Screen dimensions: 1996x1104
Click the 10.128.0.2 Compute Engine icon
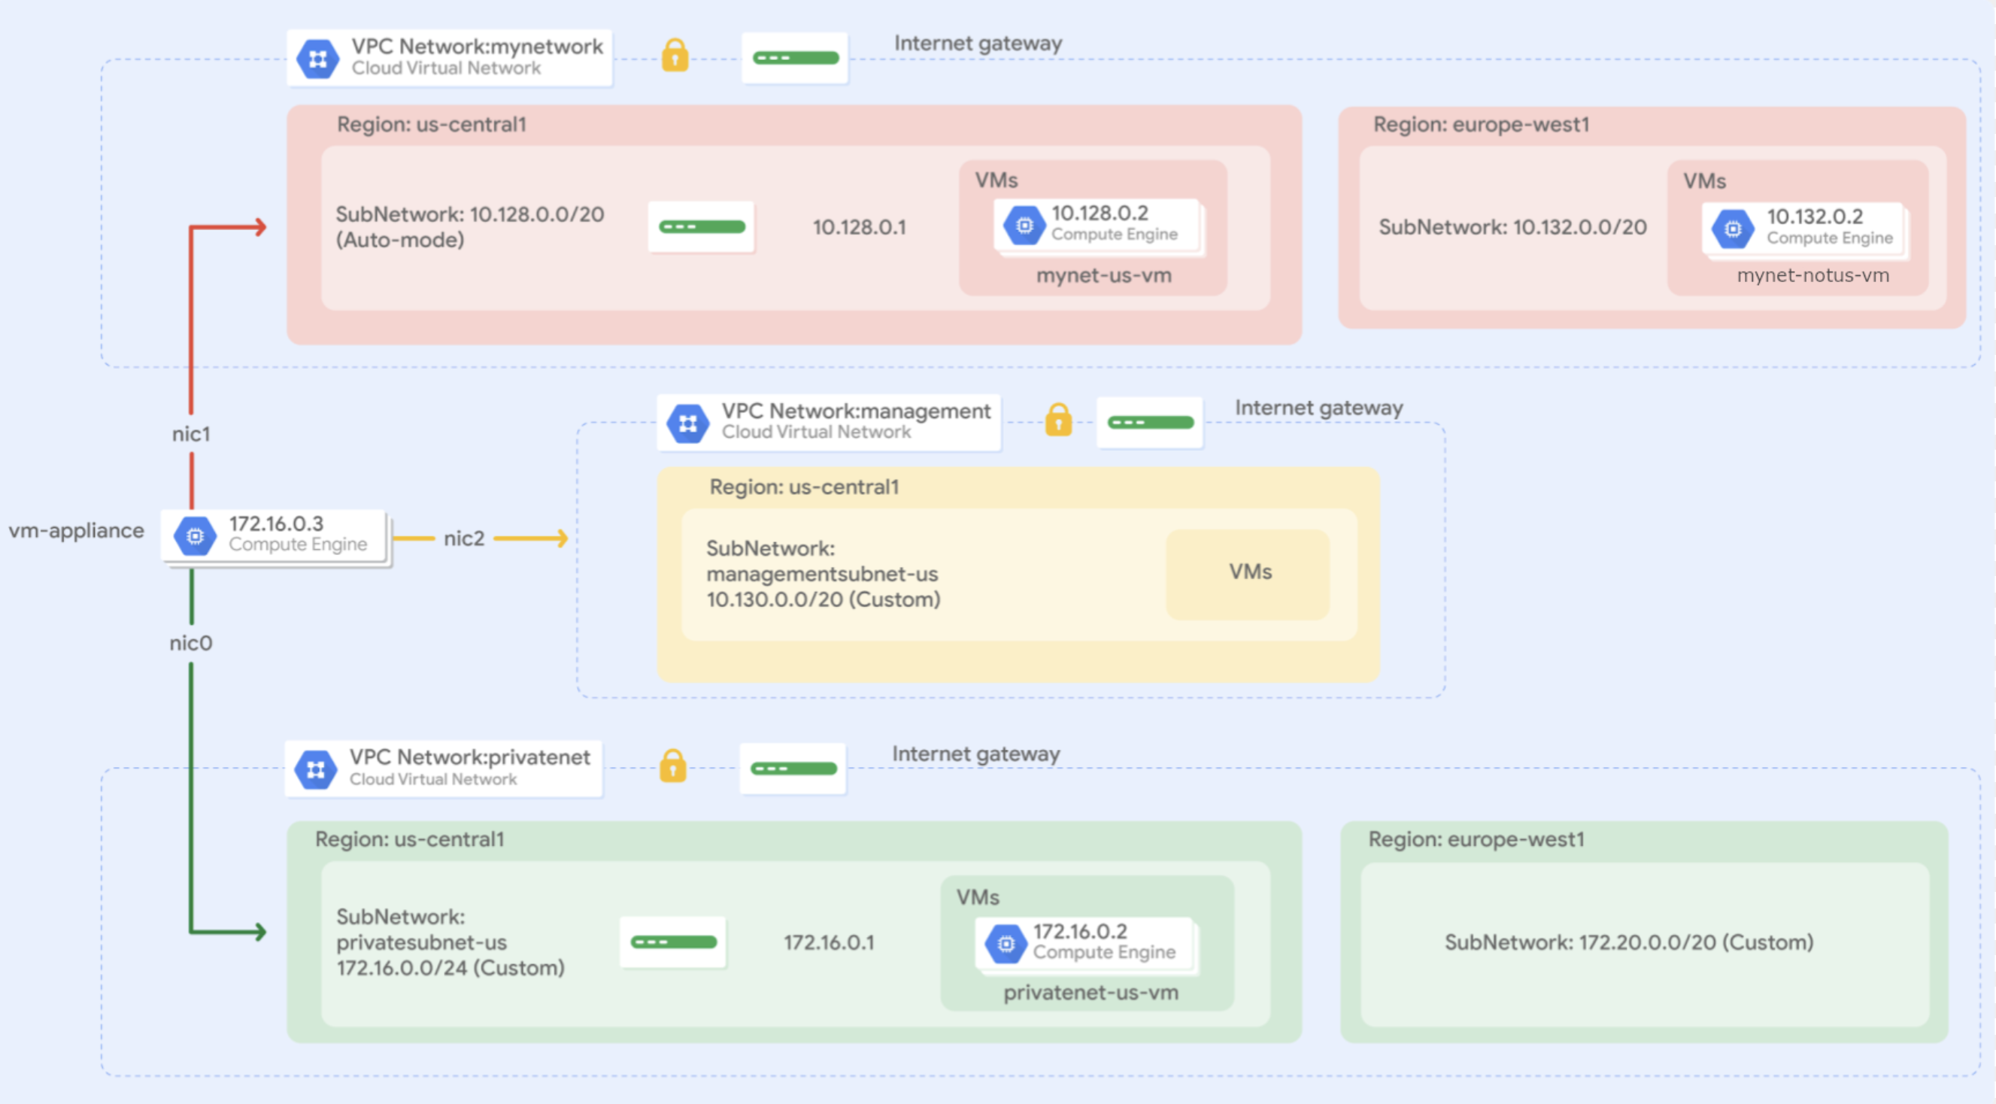(1024, 226)
